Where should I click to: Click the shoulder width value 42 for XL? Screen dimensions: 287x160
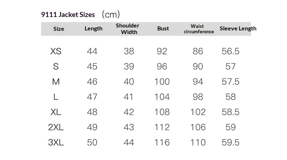(x=129, y=112)
